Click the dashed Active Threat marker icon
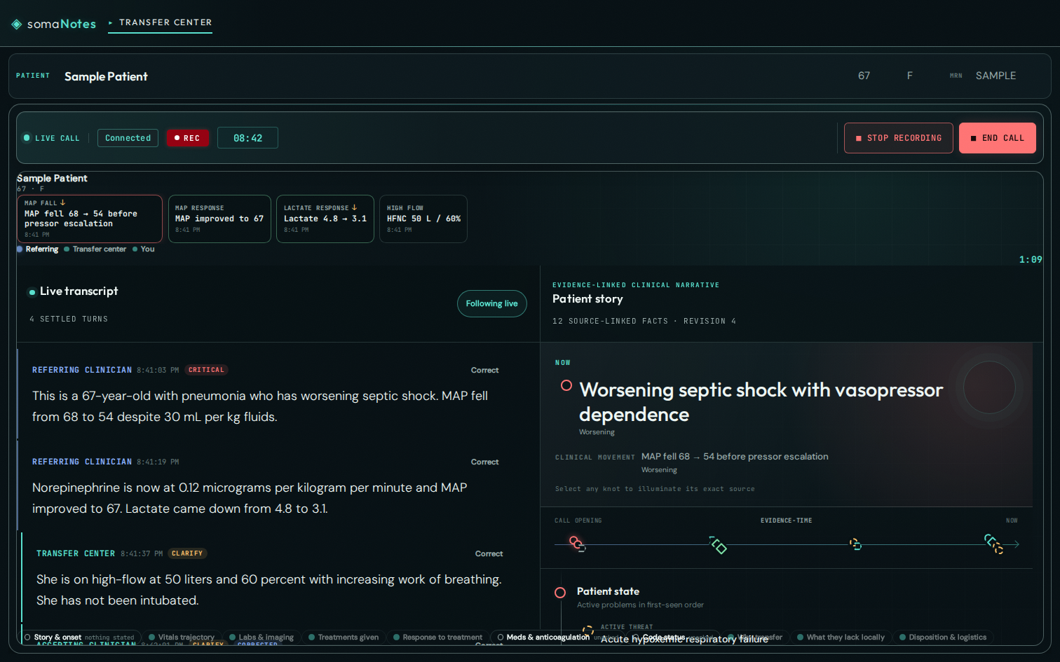The image size is (1060, 662). [x=587, y=630]
